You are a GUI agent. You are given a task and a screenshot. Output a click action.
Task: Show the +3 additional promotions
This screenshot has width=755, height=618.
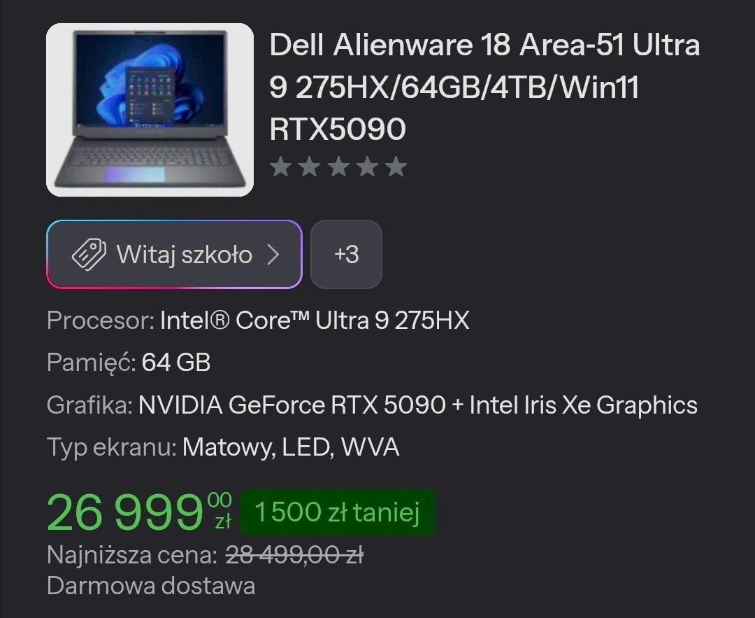[346, 254]
